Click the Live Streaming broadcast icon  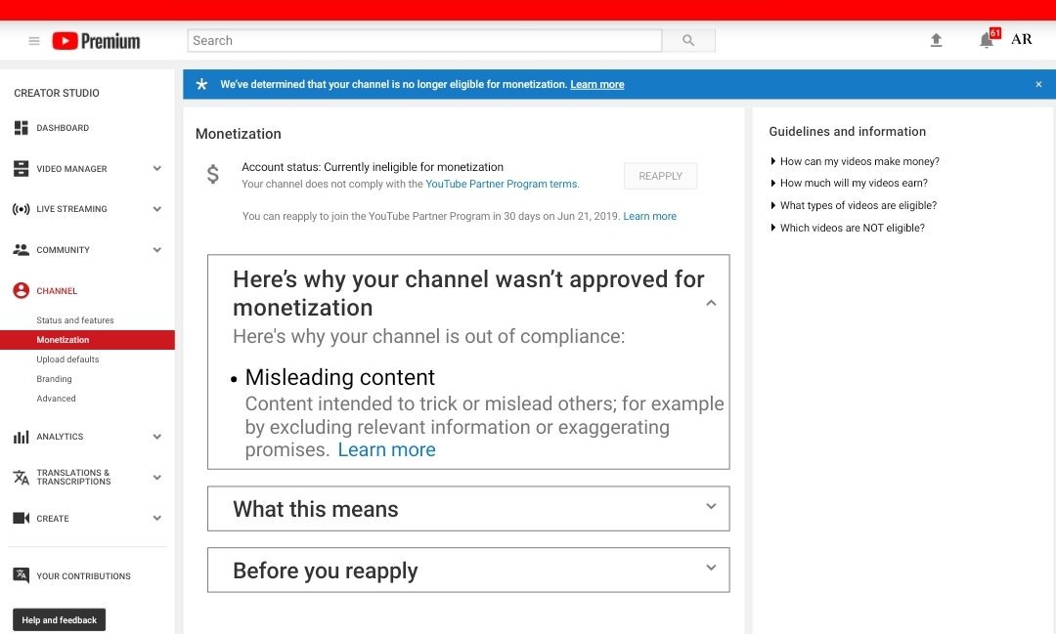point(21,209)
